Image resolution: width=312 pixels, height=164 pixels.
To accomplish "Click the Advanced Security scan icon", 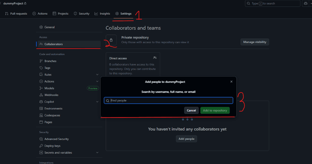I will pyautogui.click(x=41, y=139).
